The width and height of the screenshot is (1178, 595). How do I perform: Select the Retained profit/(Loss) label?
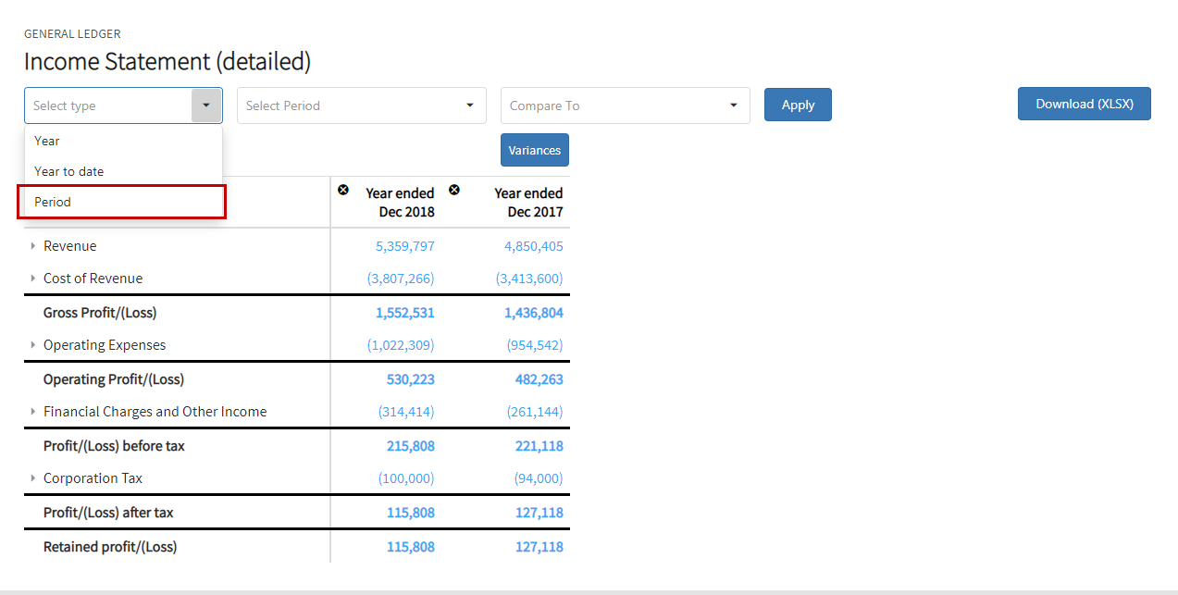[110, 547]
